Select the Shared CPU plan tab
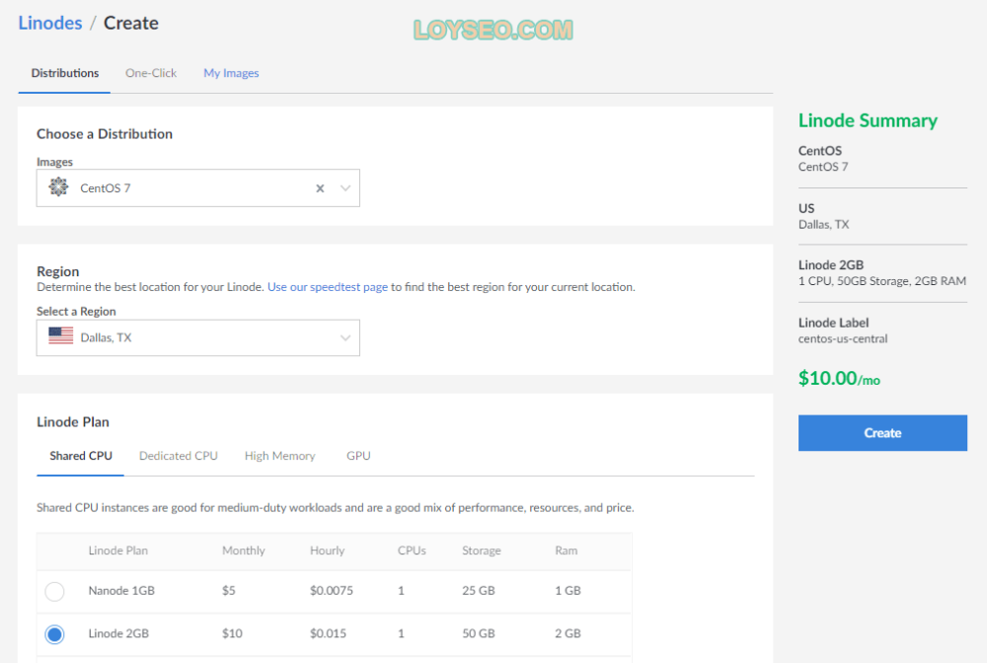 click(81, 456)
